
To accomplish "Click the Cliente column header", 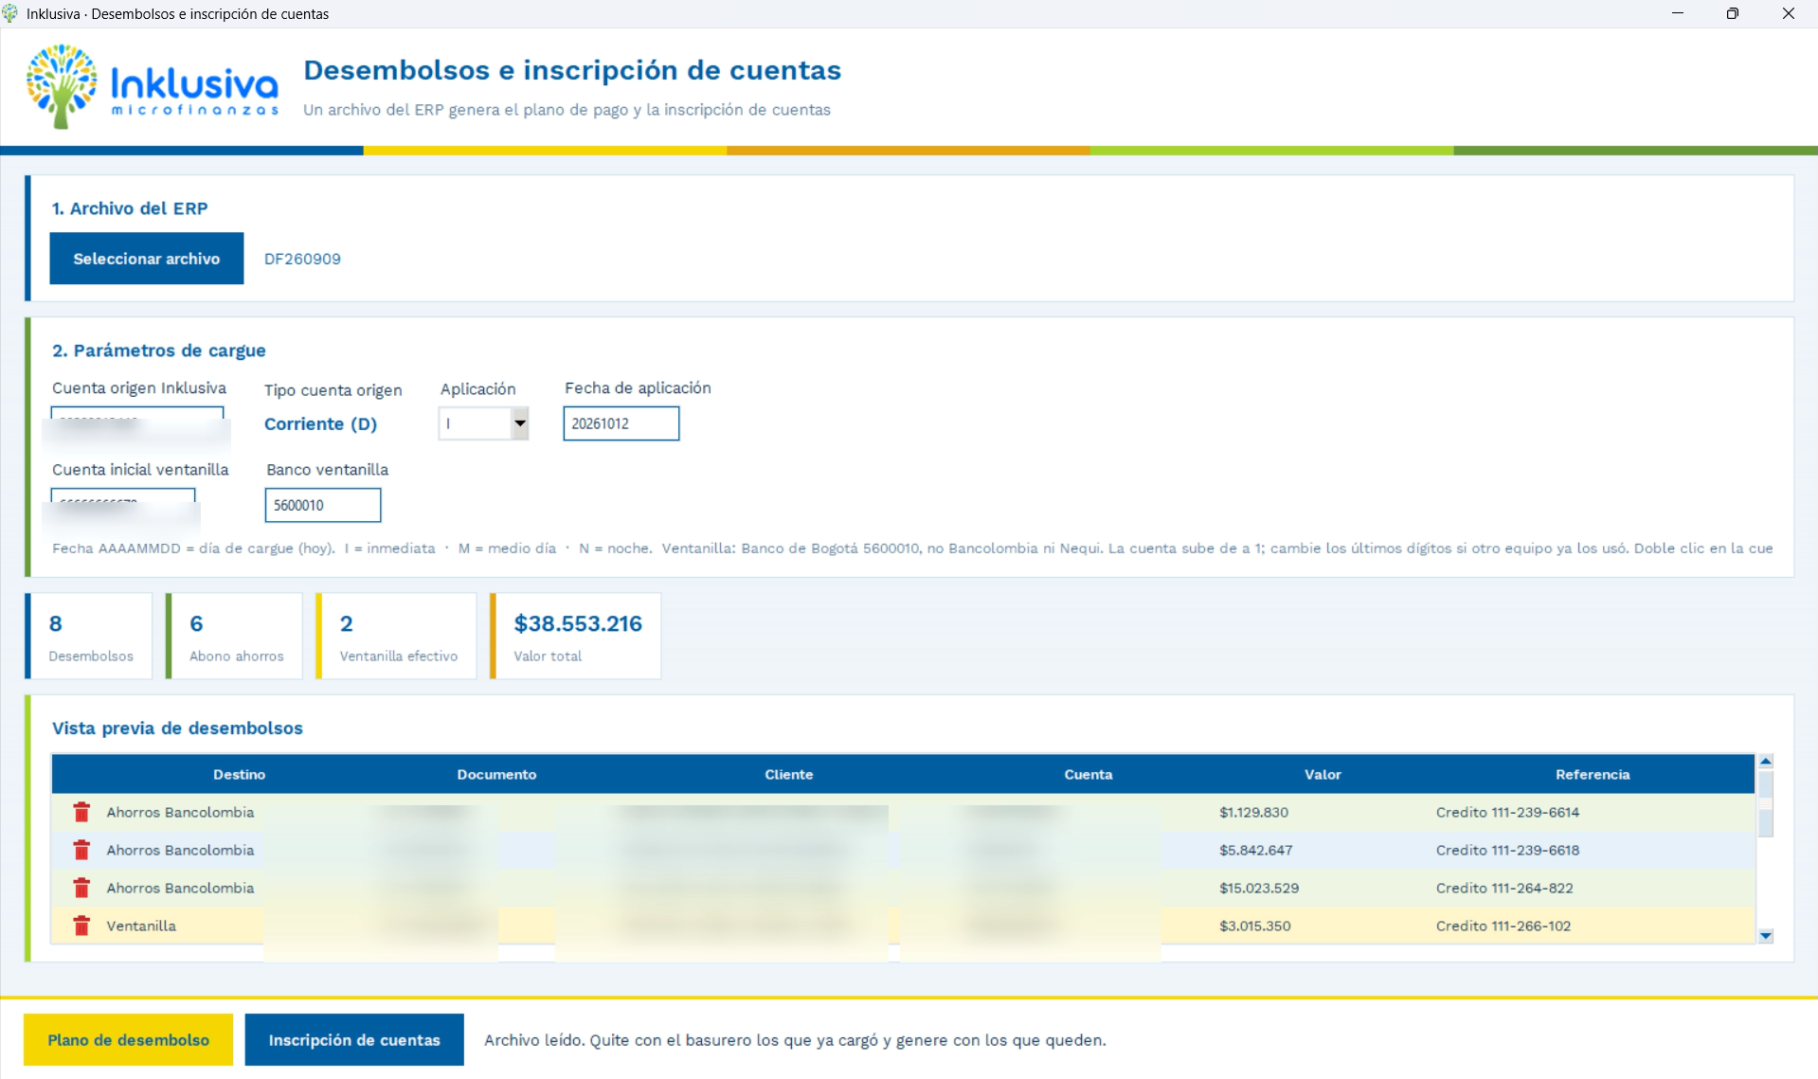I will tap(789, 774).
